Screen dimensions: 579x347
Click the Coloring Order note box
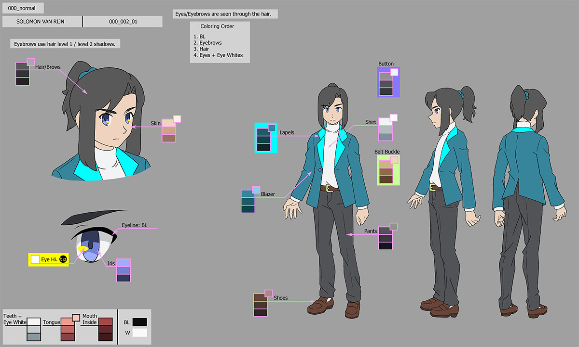tap(220, 42)
